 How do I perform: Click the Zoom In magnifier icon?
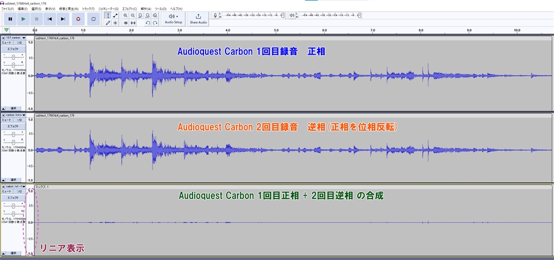(x=126, y=16)
